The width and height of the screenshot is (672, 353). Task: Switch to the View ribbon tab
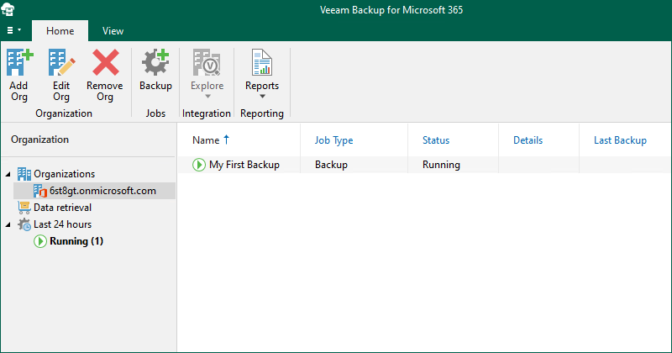(x=113, y=31)
